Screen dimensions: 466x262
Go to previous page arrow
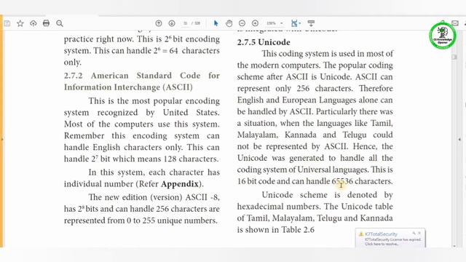[159, 23]
